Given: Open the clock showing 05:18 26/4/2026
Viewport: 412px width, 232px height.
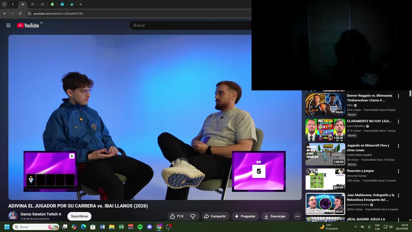Looking at the screenshot, I should tap(402, 227).
